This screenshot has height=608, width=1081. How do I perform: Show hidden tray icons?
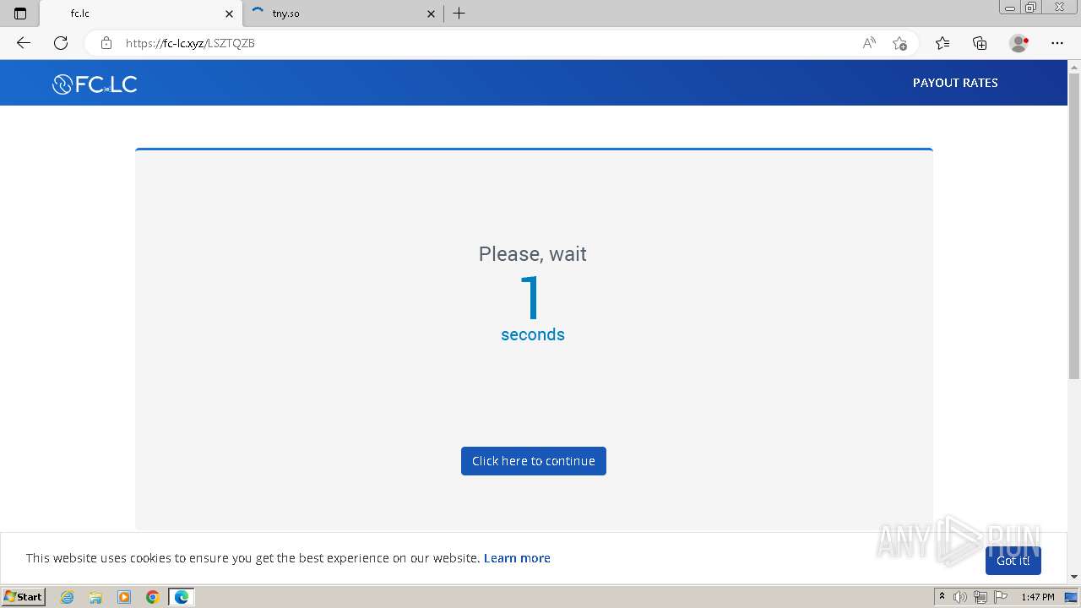pyautogui.click(x=942, y=597)
